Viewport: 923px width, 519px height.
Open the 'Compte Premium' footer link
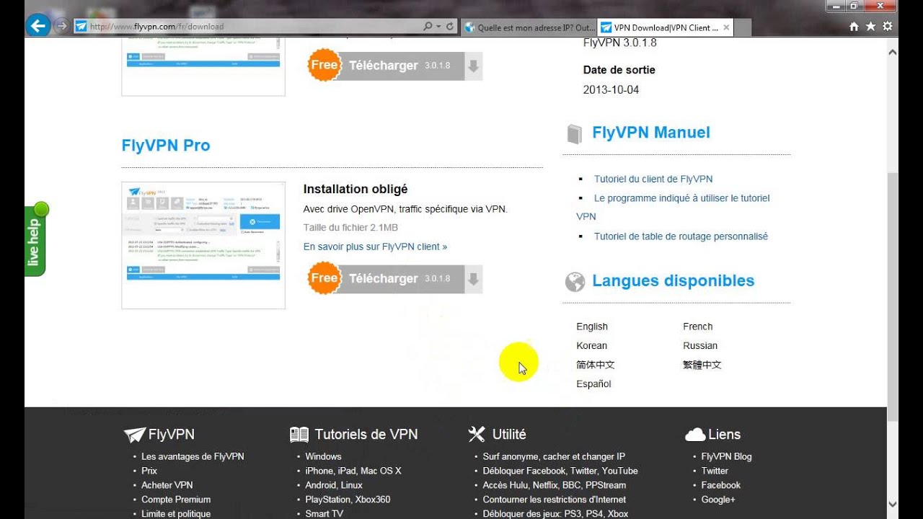pyautogui.click(x=176, y=500)
